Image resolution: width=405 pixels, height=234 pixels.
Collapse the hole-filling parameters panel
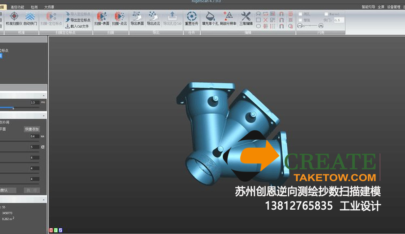[x=44, y=115]
